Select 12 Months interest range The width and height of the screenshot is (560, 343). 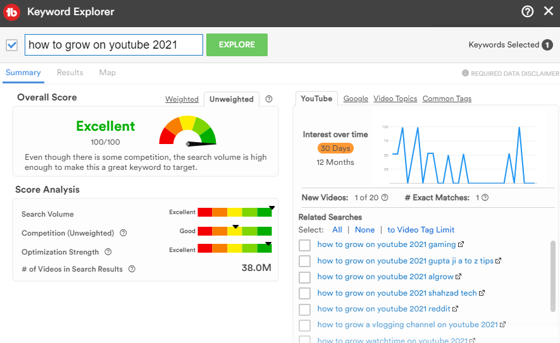click(x=335, y=162)
